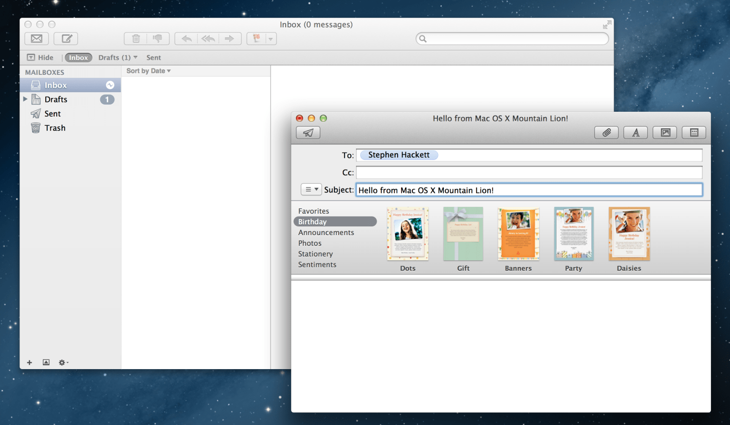Toggle the mail activity icon in the sidebar footer

coord(46,362)
